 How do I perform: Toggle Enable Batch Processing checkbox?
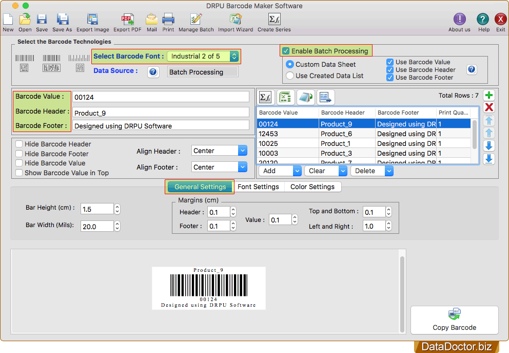tap(286, 51)
